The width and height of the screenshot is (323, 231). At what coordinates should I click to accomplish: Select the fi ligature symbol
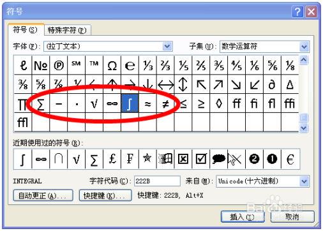(x=255, y=103)
